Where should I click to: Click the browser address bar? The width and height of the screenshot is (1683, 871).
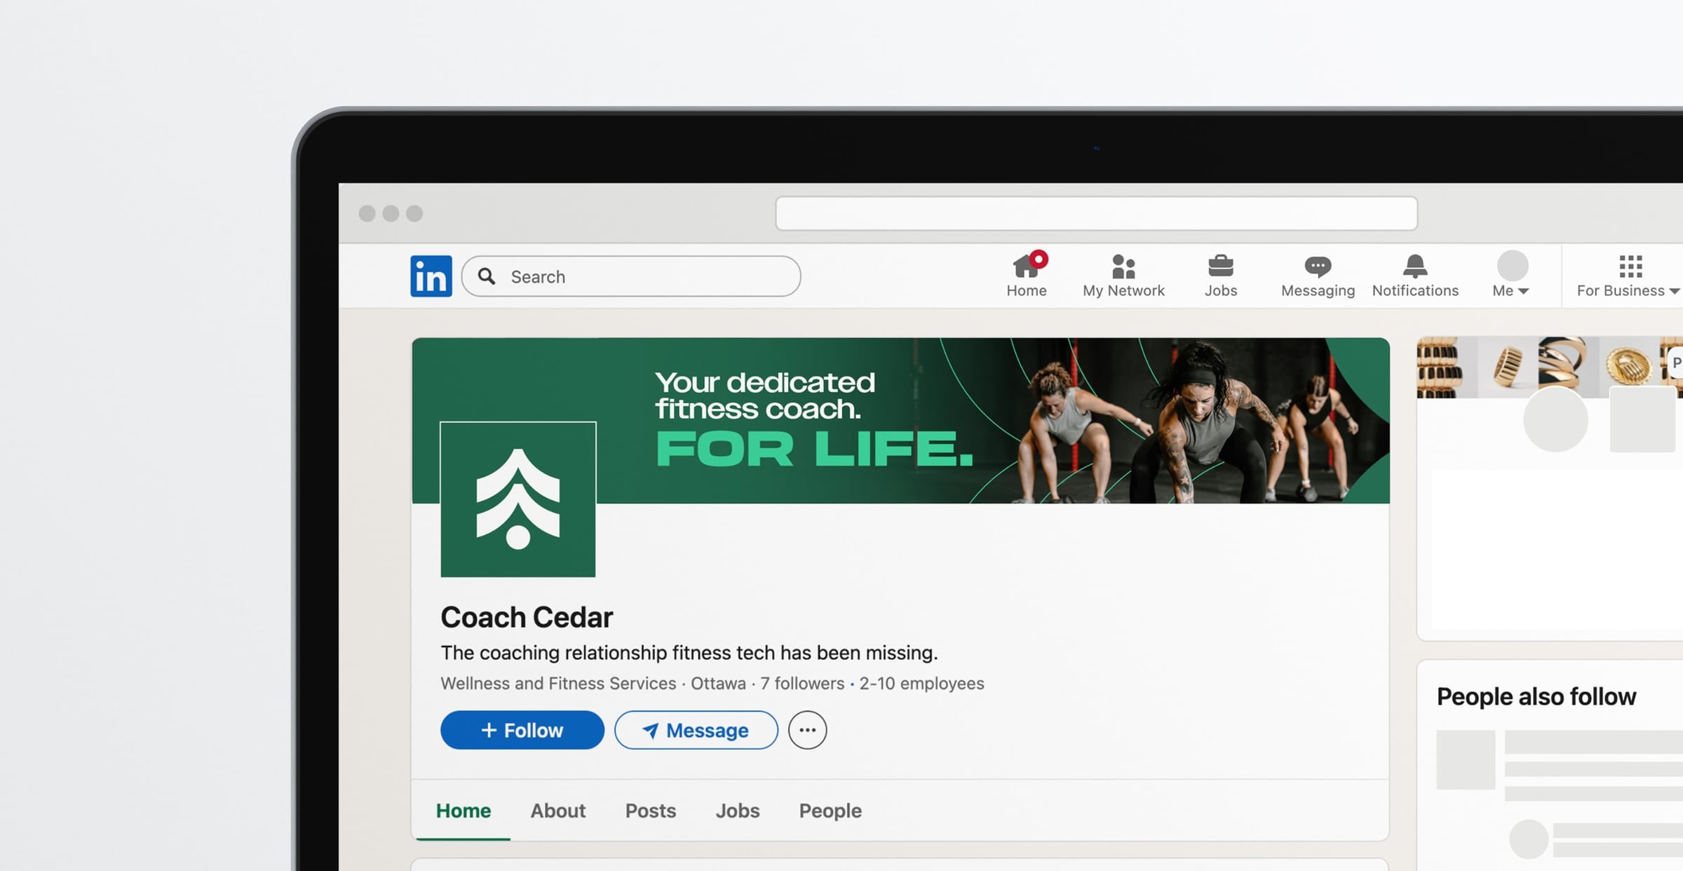pos(1096,213)
